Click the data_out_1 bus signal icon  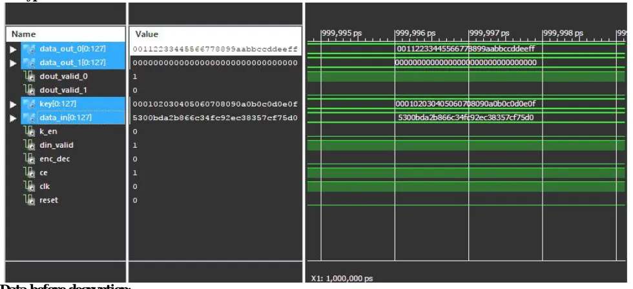pyautogui.click(x=29, y=63)
